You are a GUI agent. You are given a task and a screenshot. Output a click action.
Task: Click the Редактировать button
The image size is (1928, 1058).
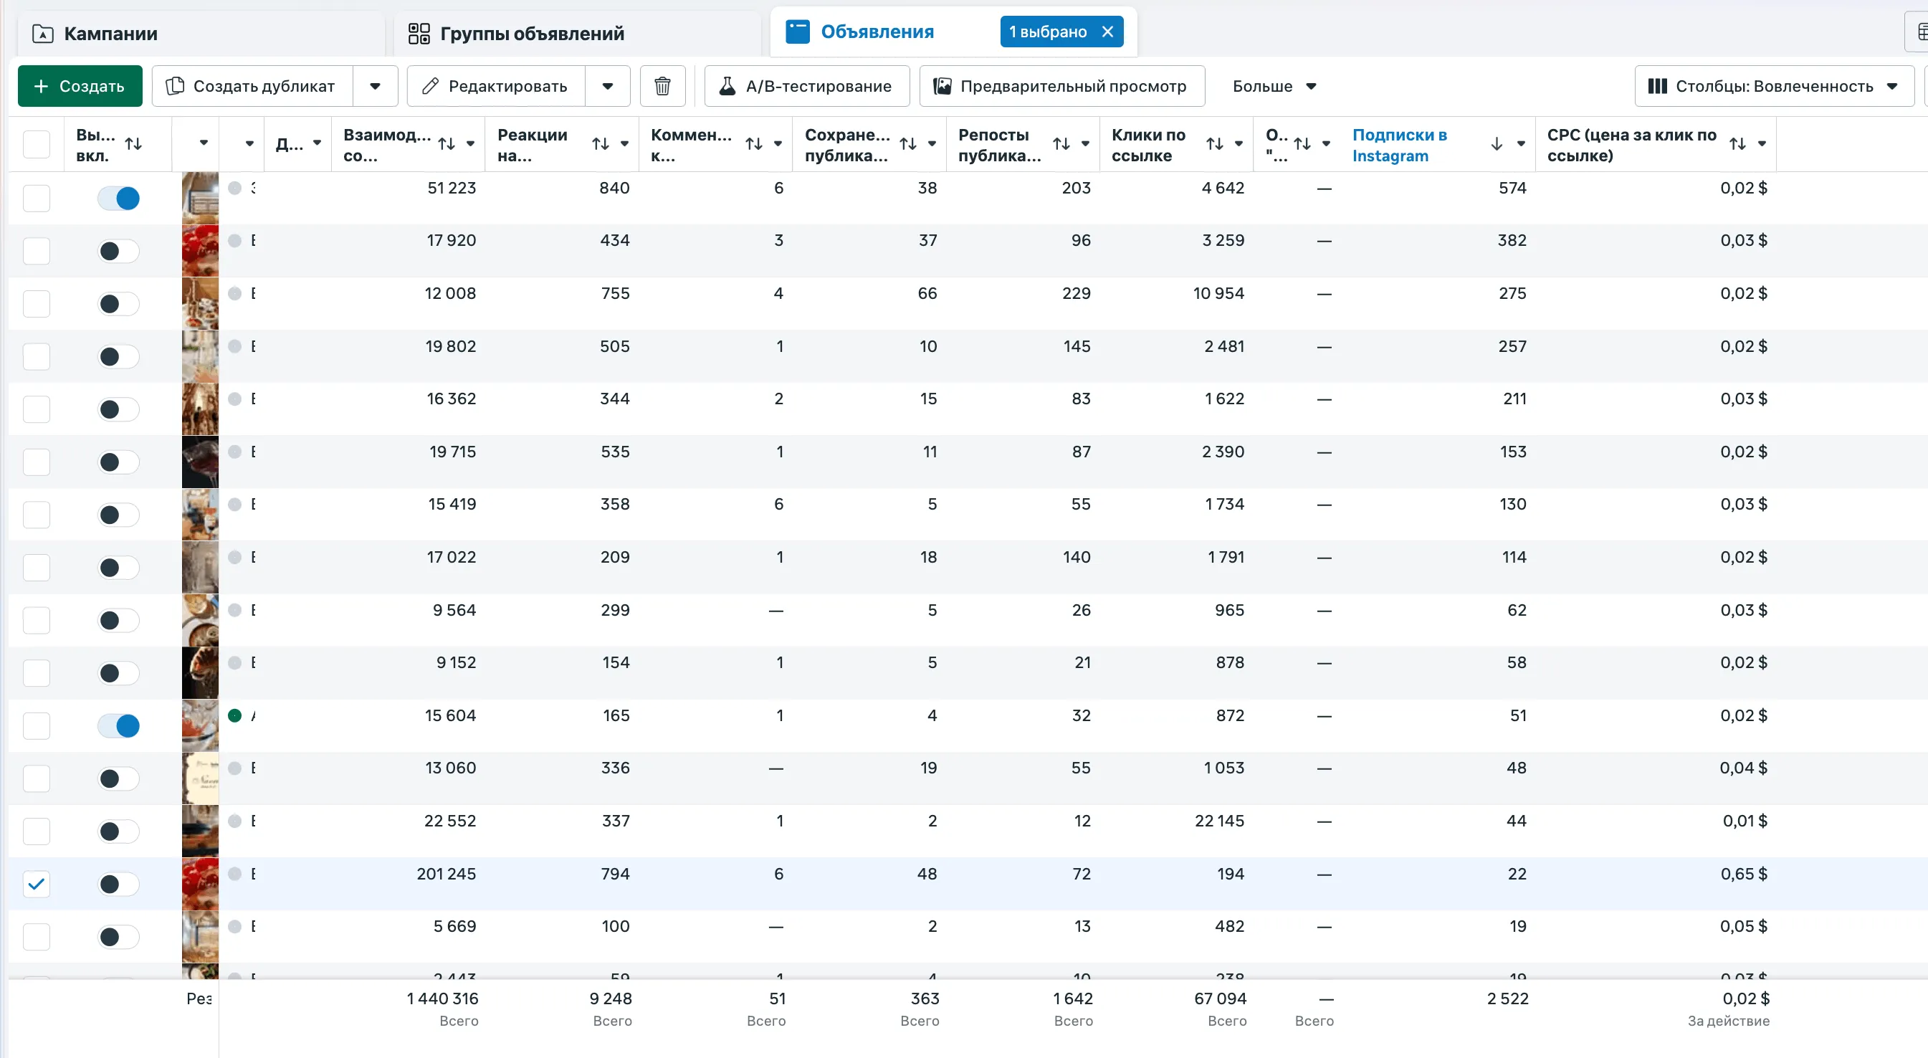pyautogui.click(x=495, y=86)
